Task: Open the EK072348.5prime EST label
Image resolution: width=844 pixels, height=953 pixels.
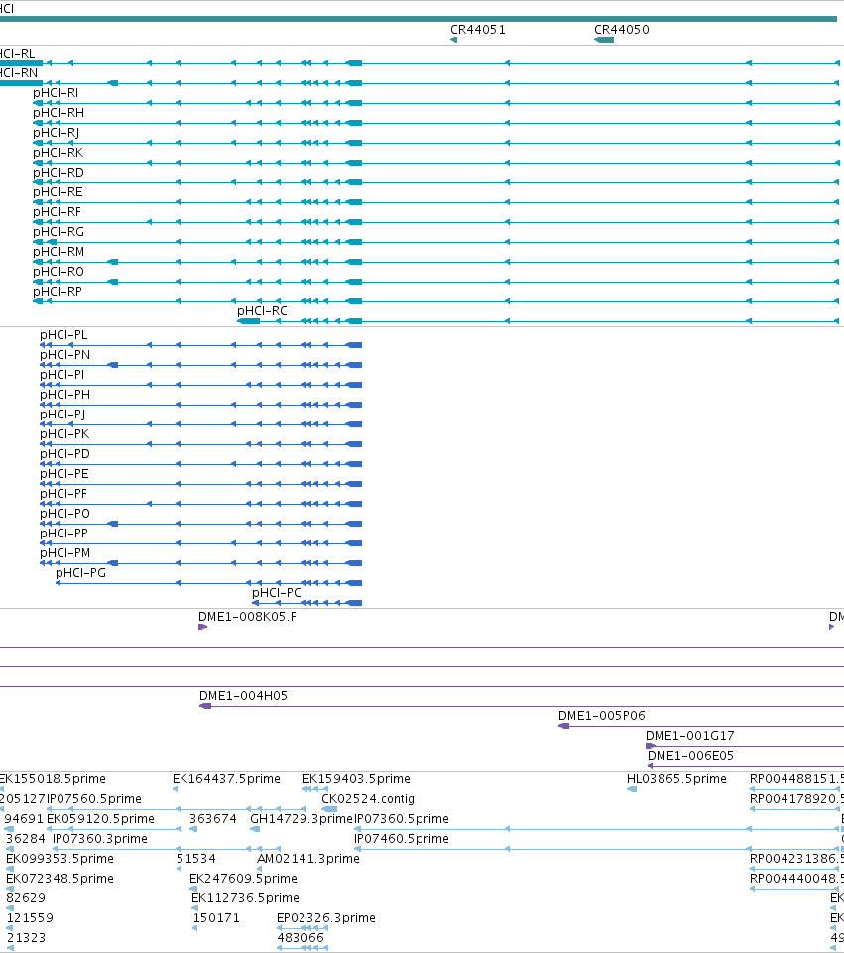Action: pyautogui.click(x=60, y=879)
